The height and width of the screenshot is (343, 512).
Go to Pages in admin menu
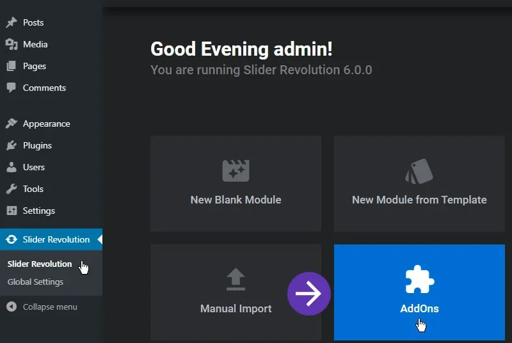(51, 66)
